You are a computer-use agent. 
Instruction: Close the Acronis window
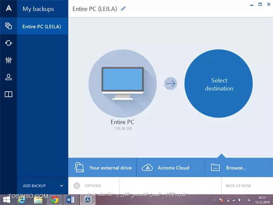[269, 4]
